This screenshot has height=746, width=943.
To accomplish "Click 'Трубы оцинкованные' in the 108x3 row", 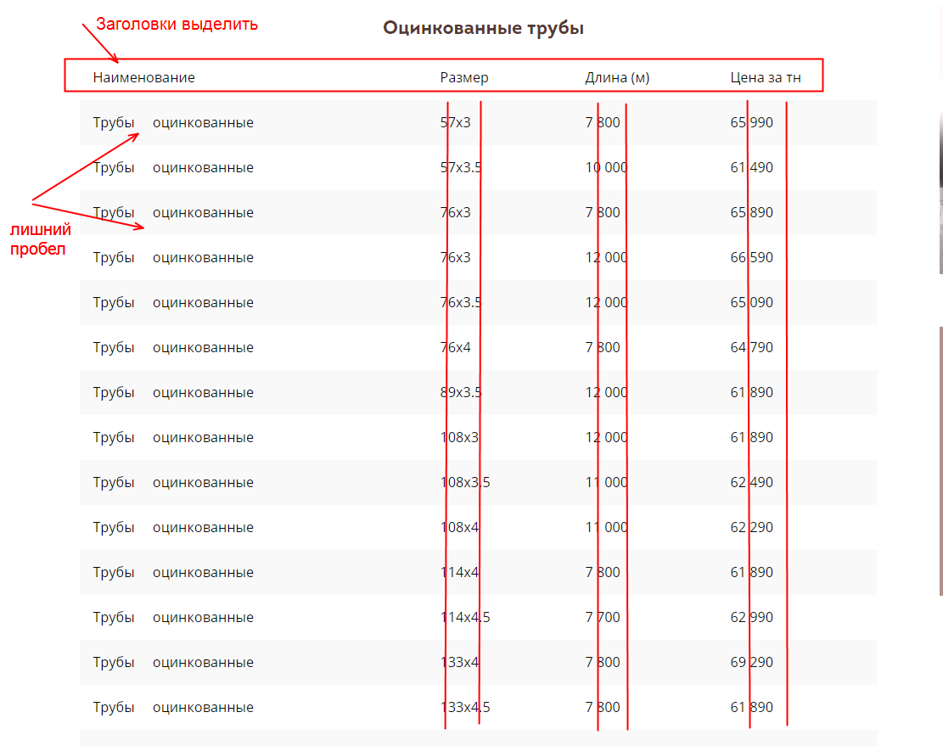I will (173, 438).
